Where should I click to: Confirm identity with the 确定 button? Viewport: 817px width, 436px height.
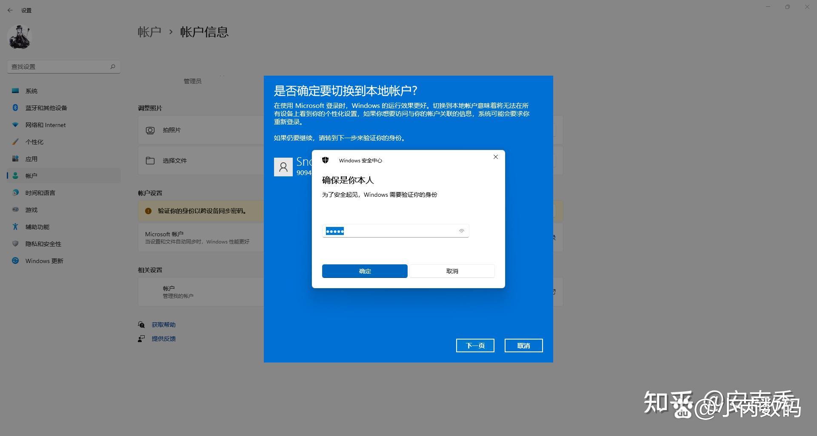point(365,271)
